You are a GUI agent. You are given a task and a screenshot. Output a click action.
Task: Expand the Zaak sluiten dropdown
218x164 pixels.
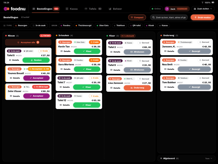pos(203,9)
